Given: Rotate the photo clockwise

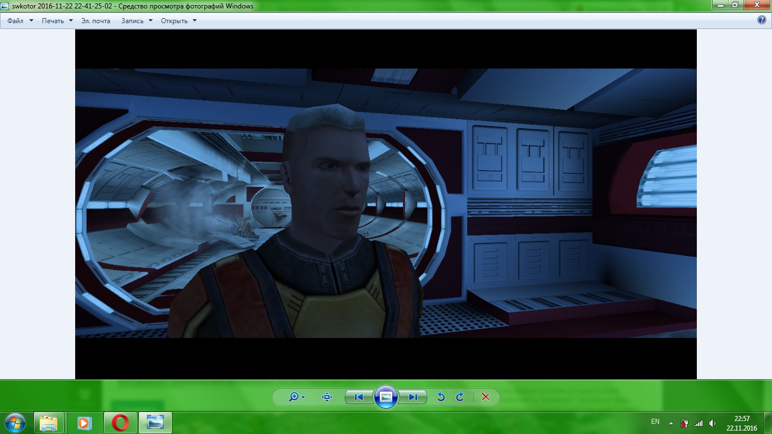Looking at the screenshot, I should tap(460, 397).
